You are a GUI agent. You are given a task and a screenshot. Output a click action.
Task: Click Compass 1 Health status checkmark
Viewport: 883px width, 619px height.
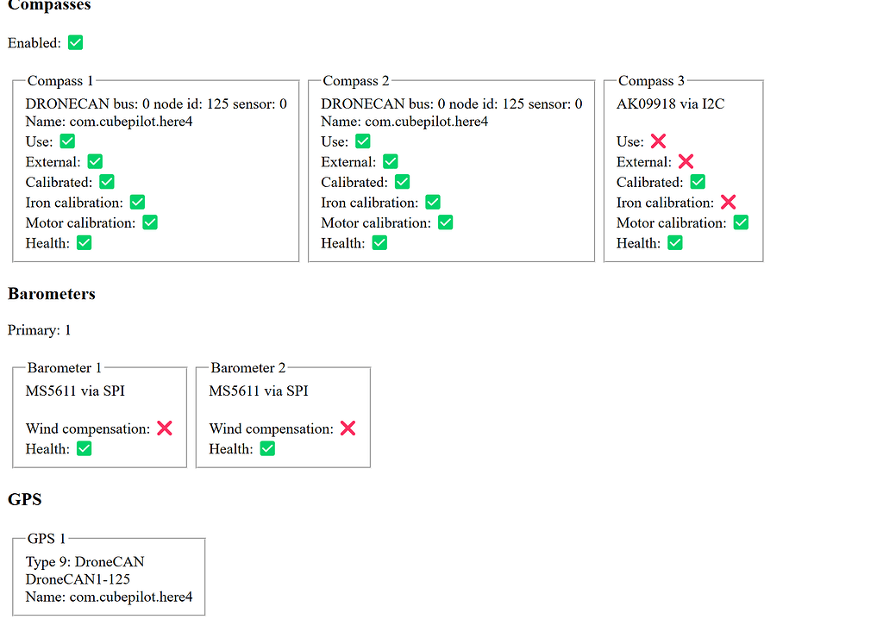tap(84, 243)
